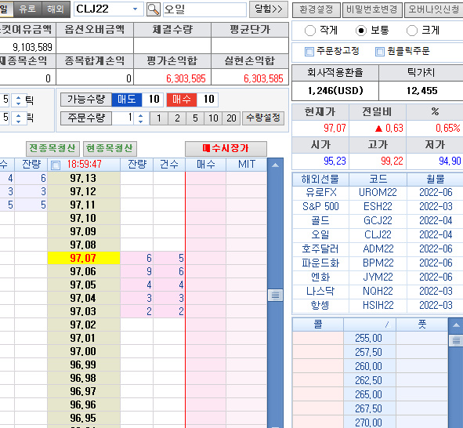Viewport: 463px width, 428px height.
Task: Select 파운드화 BPM22 row
Action: click(x=378, y=263)
